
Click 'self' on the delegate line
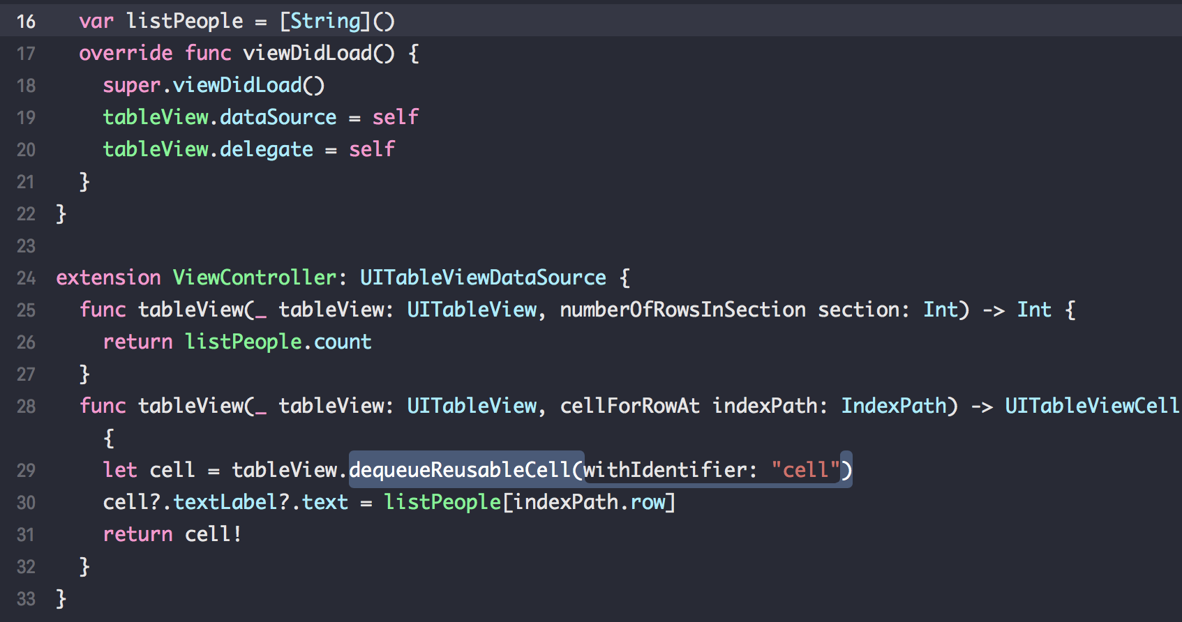click(372, 149)
